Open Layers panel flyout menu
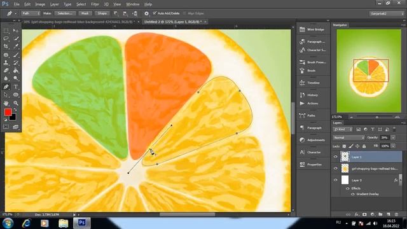 [x=403, y=123]
